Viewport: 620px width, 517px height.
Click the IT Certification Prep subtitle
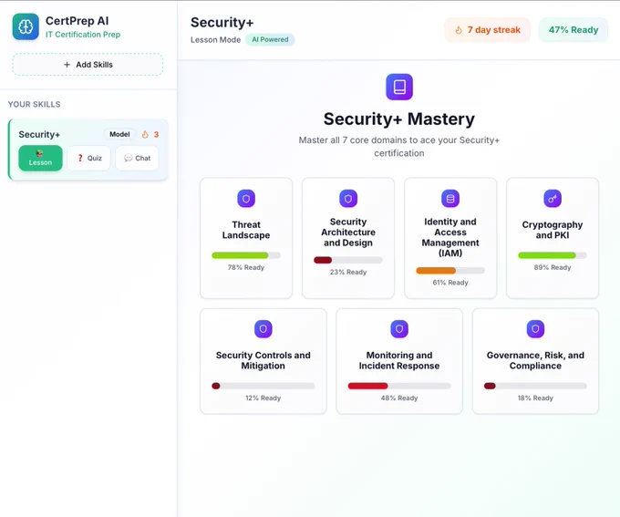pyautogui.click(x=83, y=35)
